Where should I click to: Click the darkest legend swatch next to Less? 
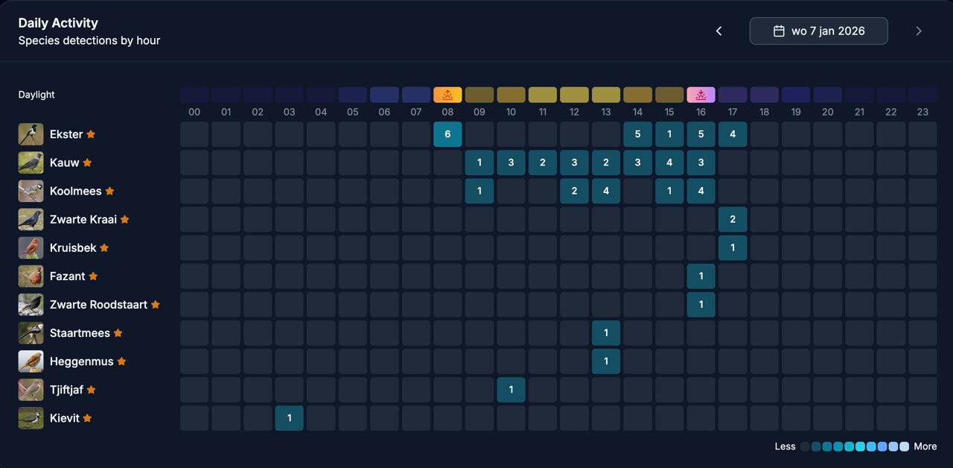pos(805,447)
